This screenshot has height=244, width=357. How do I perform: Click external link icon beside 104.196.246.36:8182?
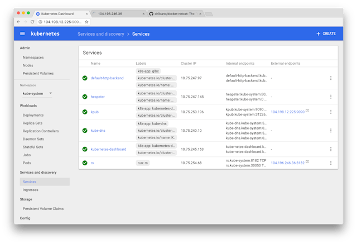tap(307, 161)
